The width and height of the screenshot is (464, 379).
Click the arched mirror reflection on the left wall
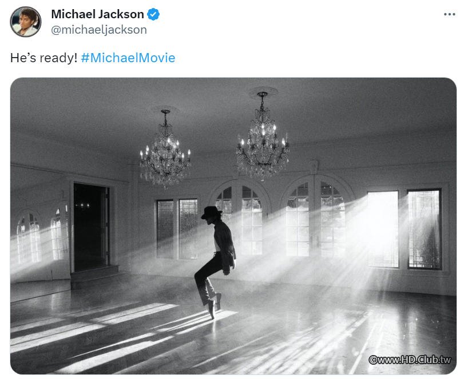(29, 237)
